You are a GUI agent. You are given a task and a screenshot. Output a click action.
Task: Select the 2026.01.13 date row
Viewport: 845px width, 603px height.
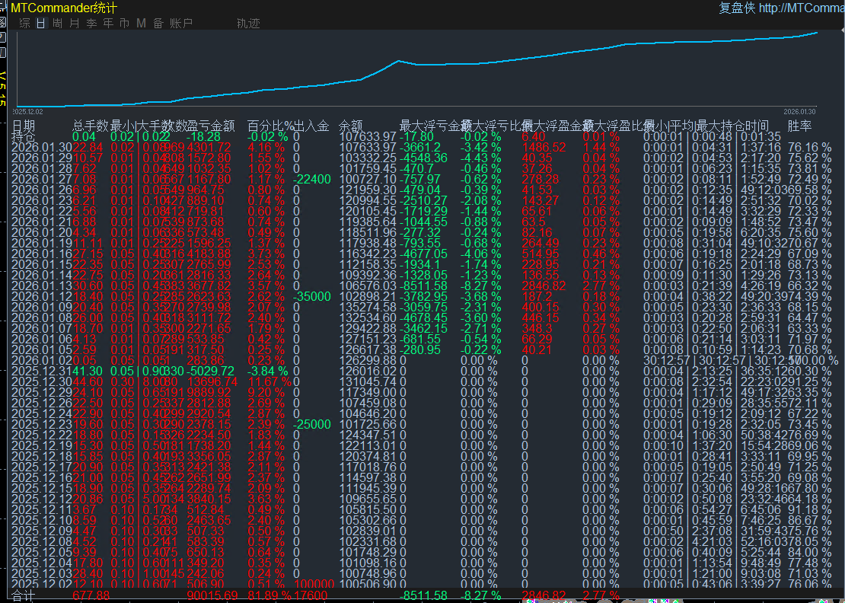(422, 286)
